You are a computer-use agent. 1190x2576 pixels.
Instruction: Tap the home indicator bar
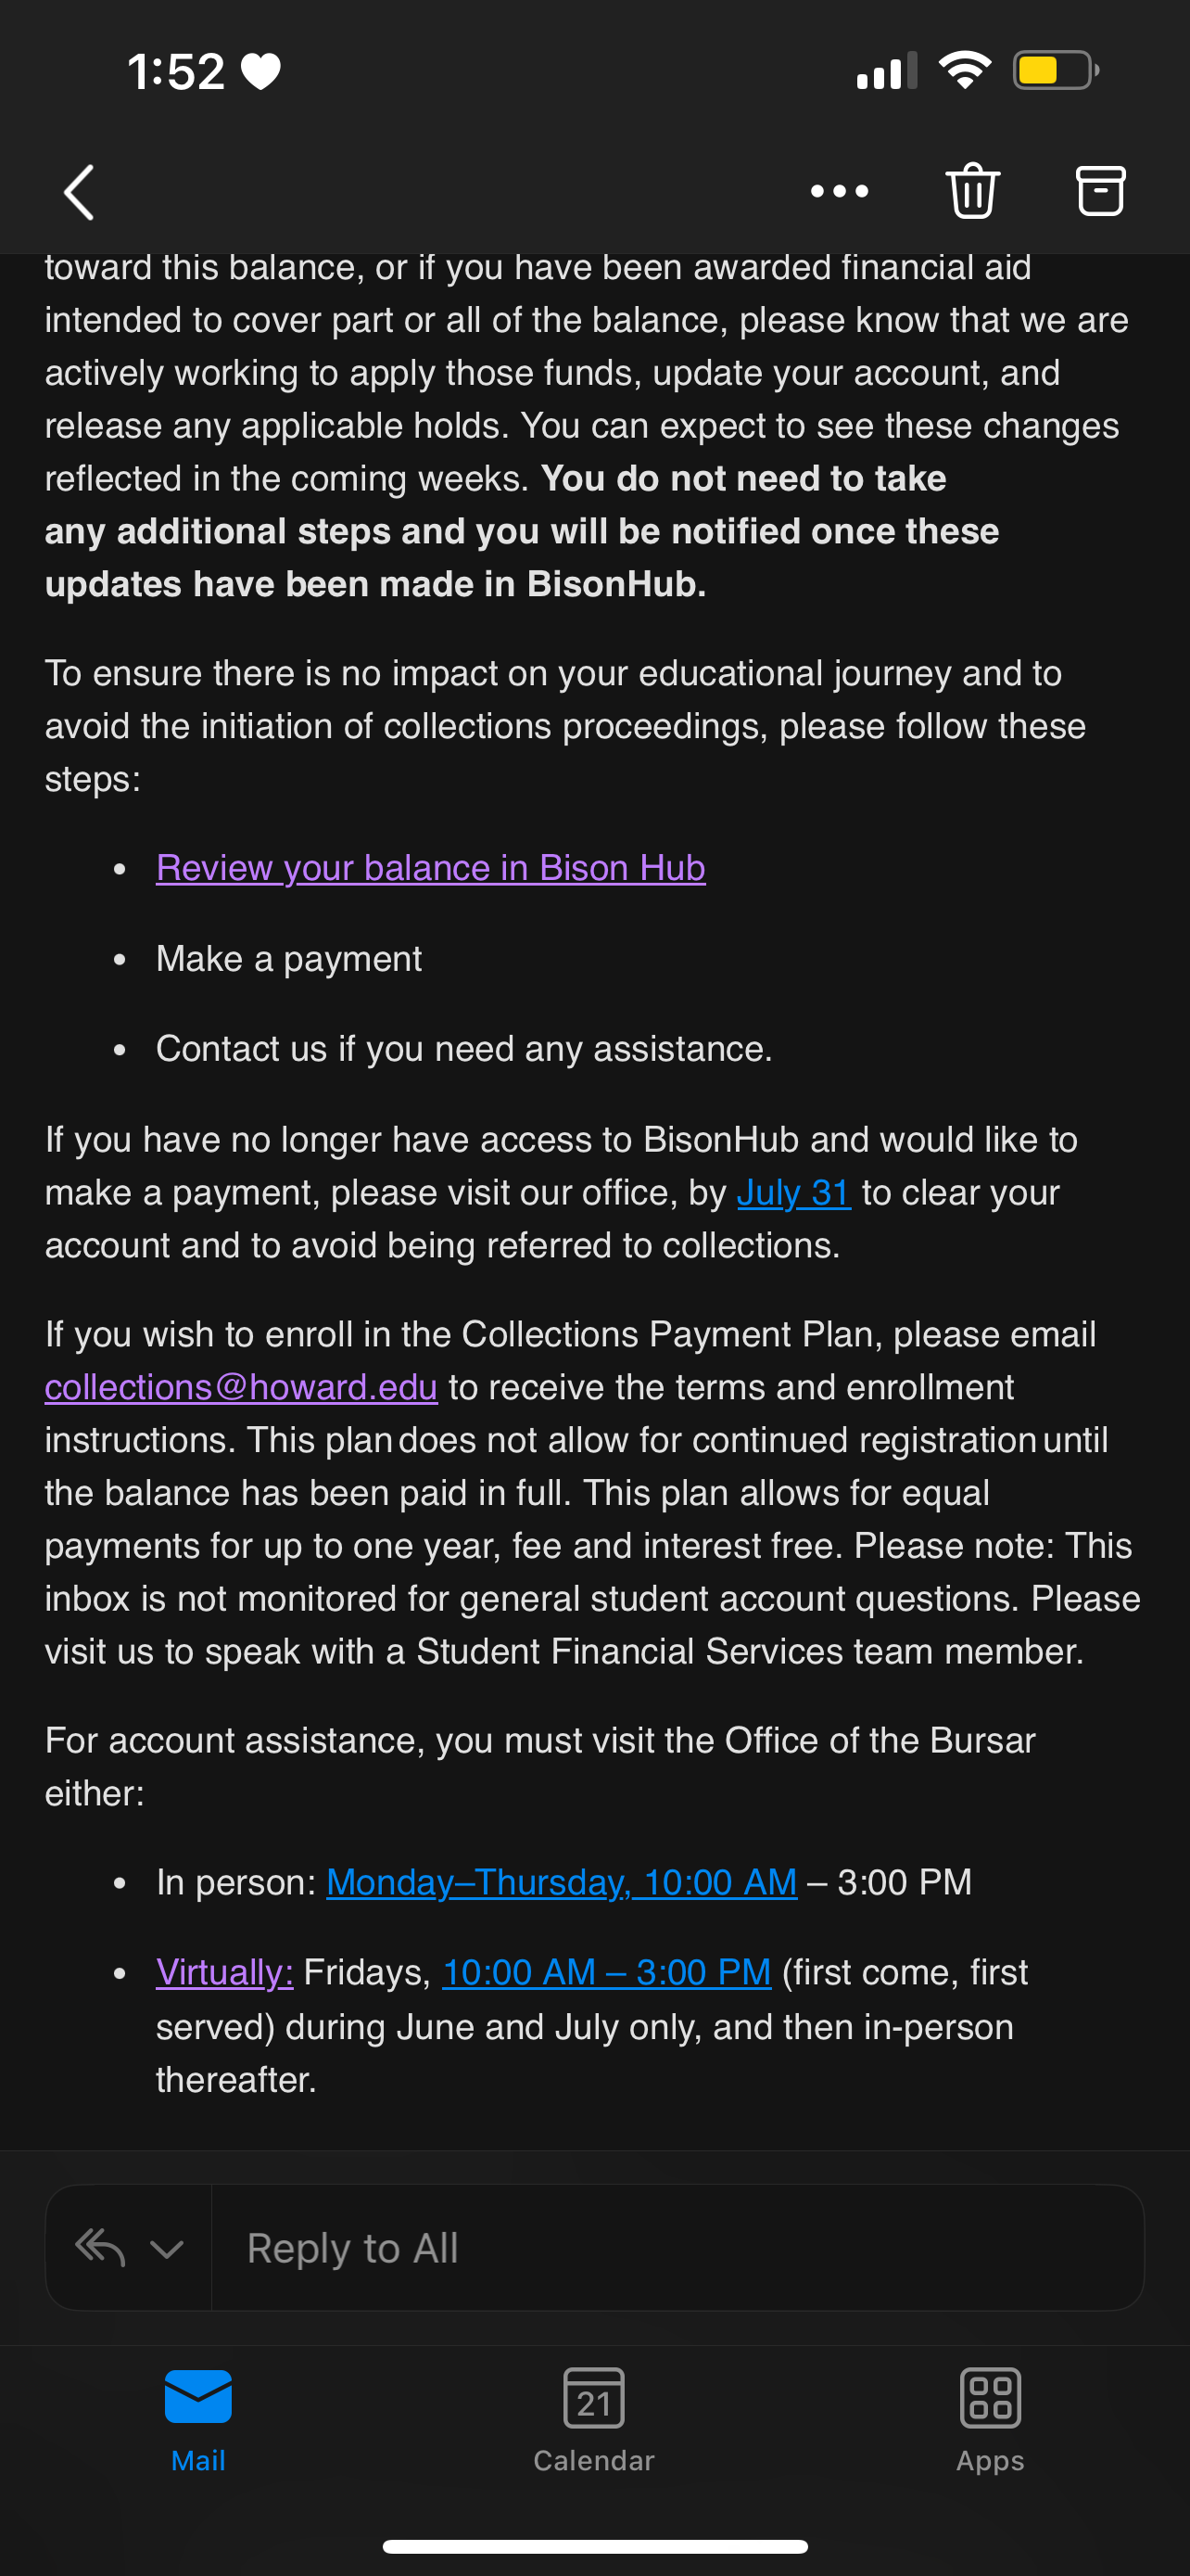[594, 2546]
